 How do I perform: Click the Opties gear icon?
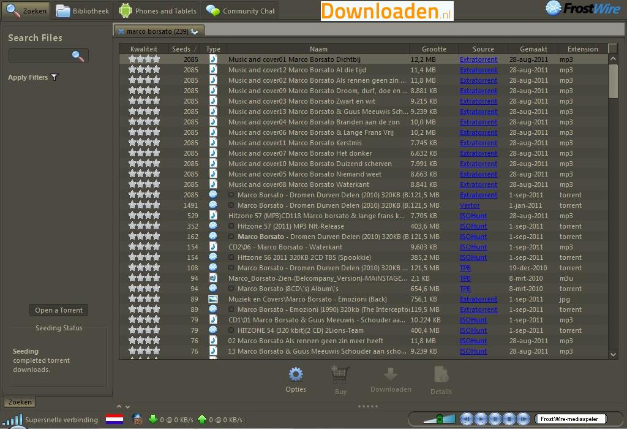[x=296, y=374]
